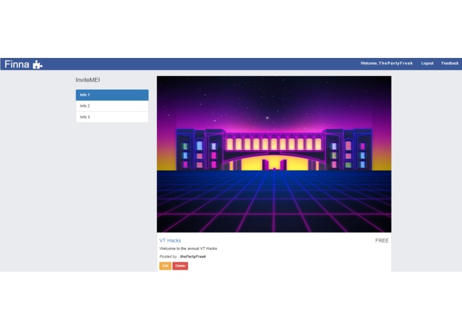This screenshot has height=329, width=462.
Task: Select the Info 2 list item
Action: (112, 106)
